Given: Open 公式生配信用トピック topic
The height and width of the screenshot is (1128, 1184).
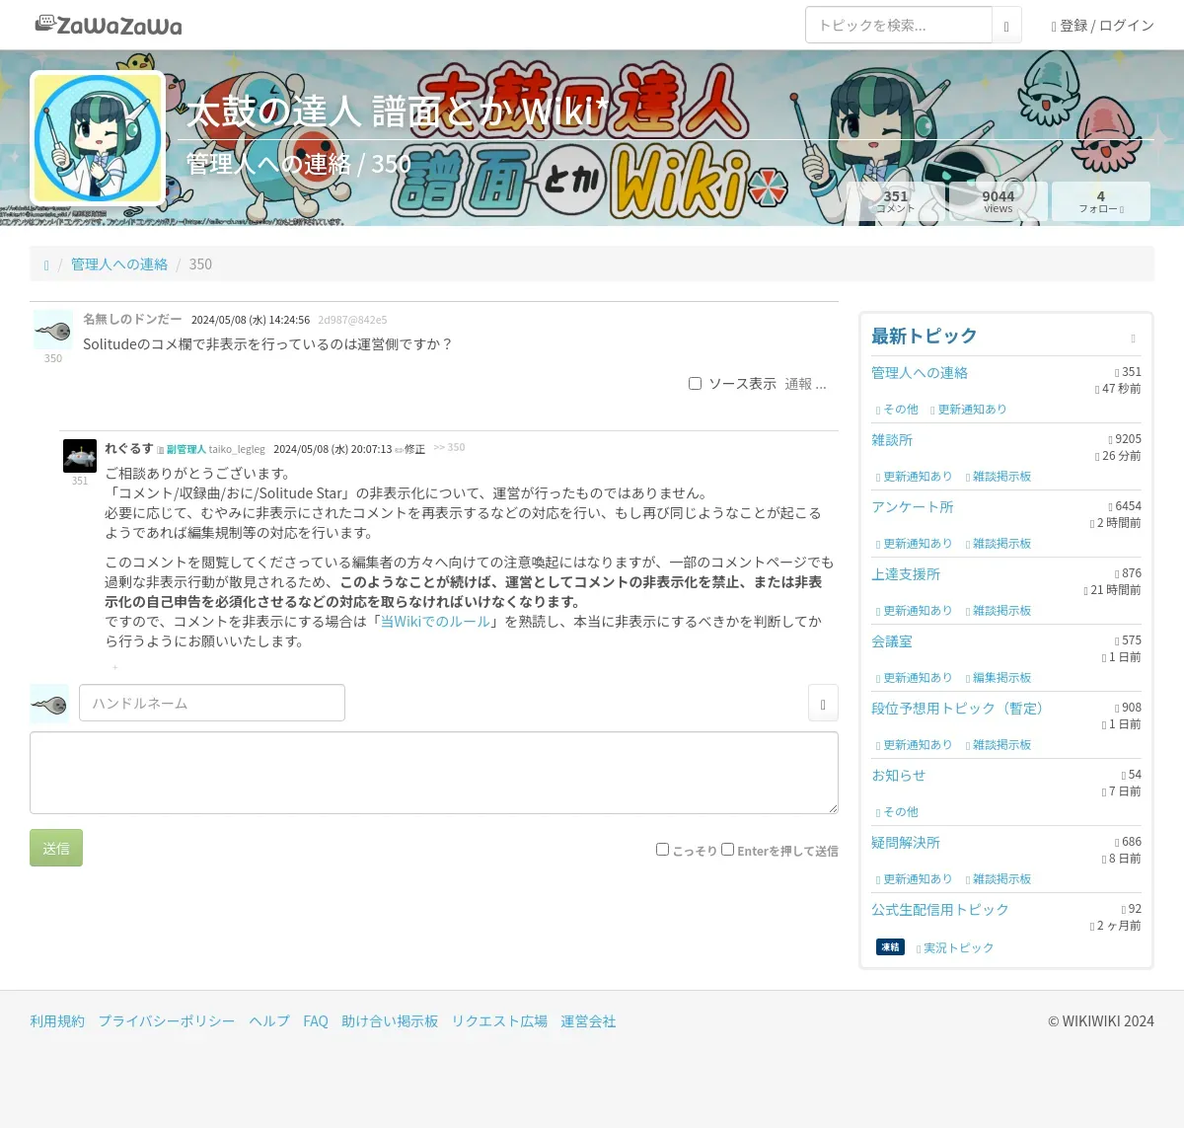Looking at the screenshot, I should [x=940, y=910].
